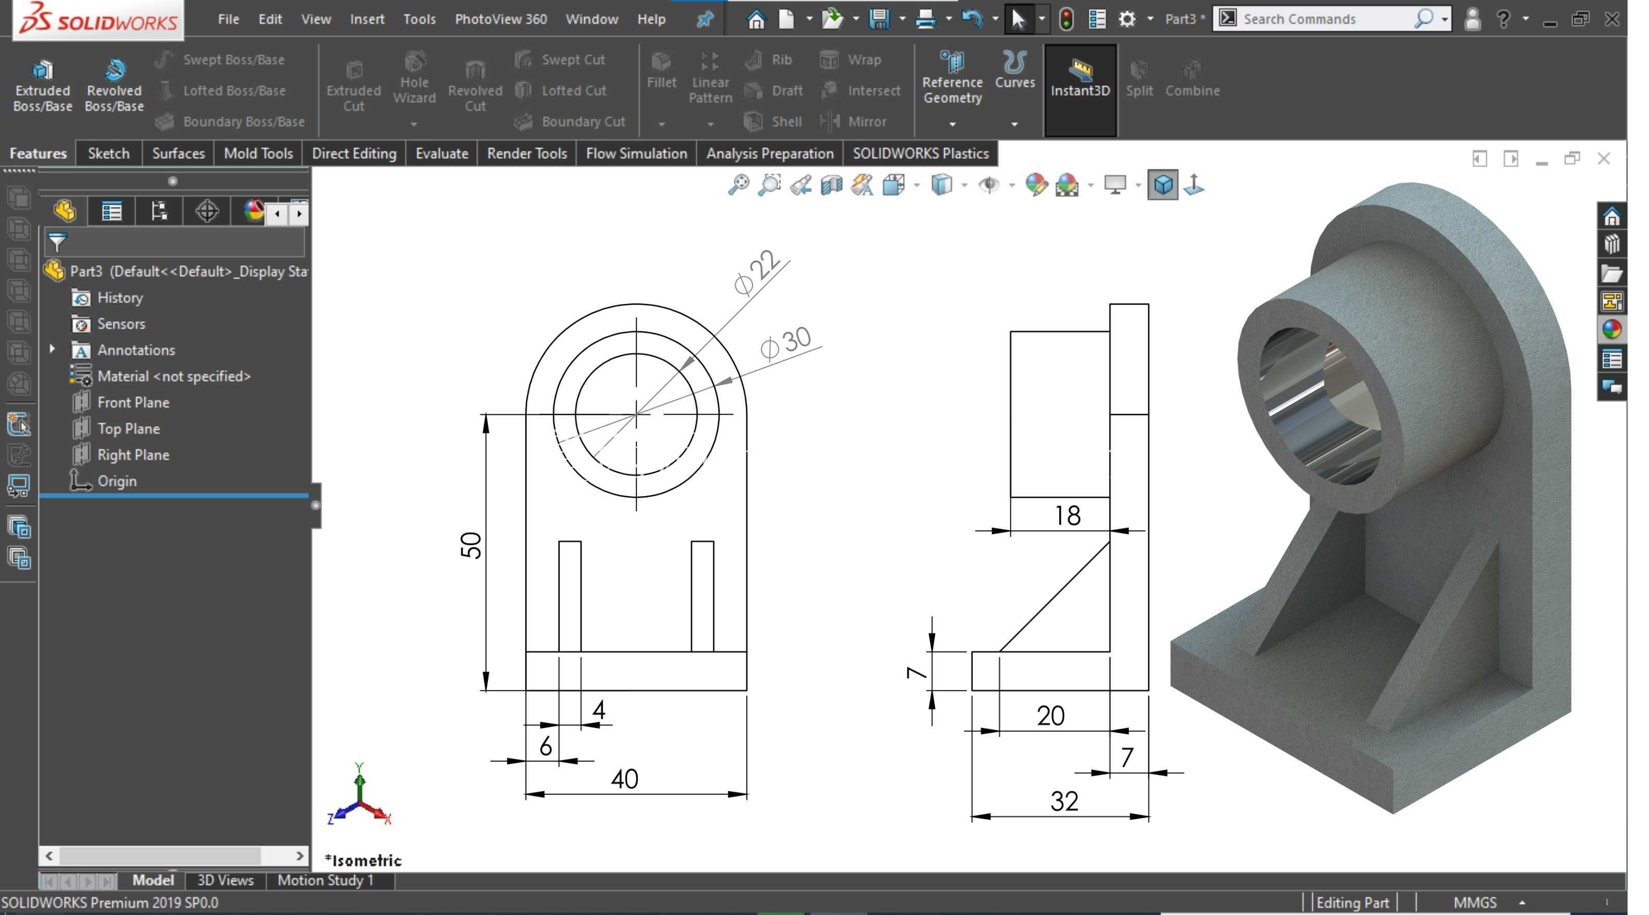1649x915 pixels.
Task: Open the MMGS unit system dropdown
Action: pos(1522,903)
